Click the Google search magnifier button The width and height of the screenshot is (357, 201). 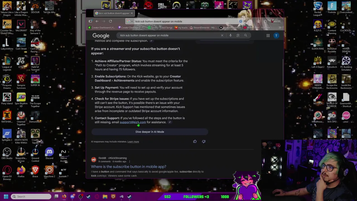pos(246,35)
